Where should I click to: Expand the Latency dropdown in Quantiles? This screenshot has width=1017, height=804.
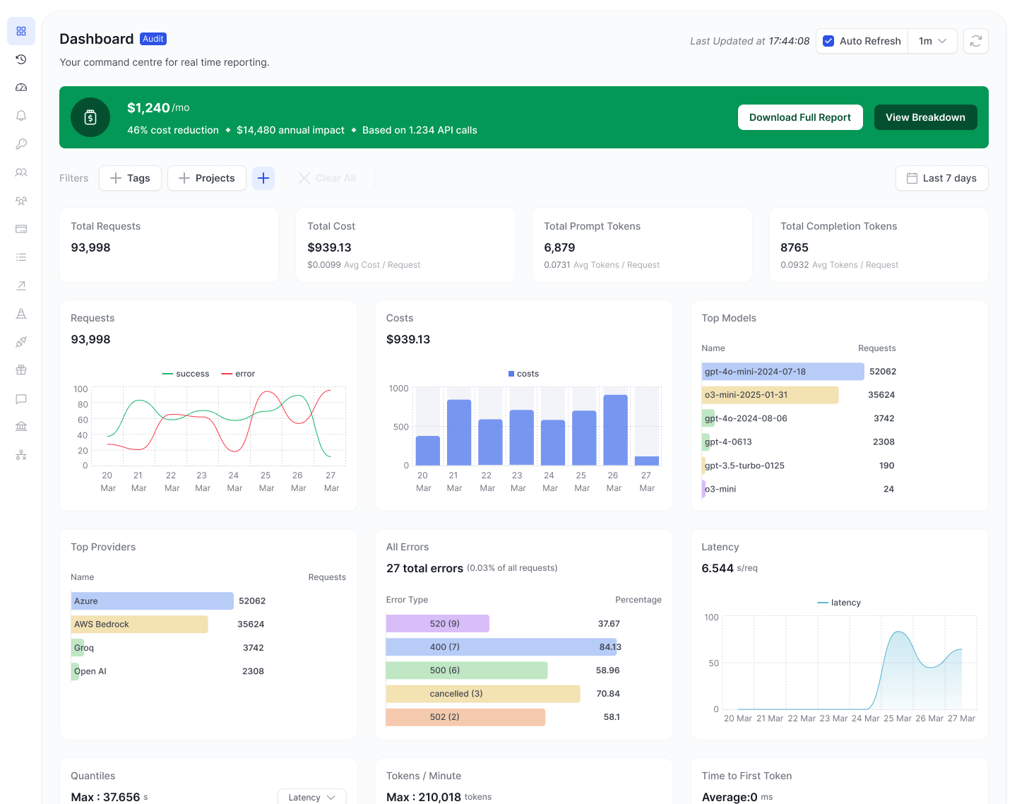[x=311, y=797]
